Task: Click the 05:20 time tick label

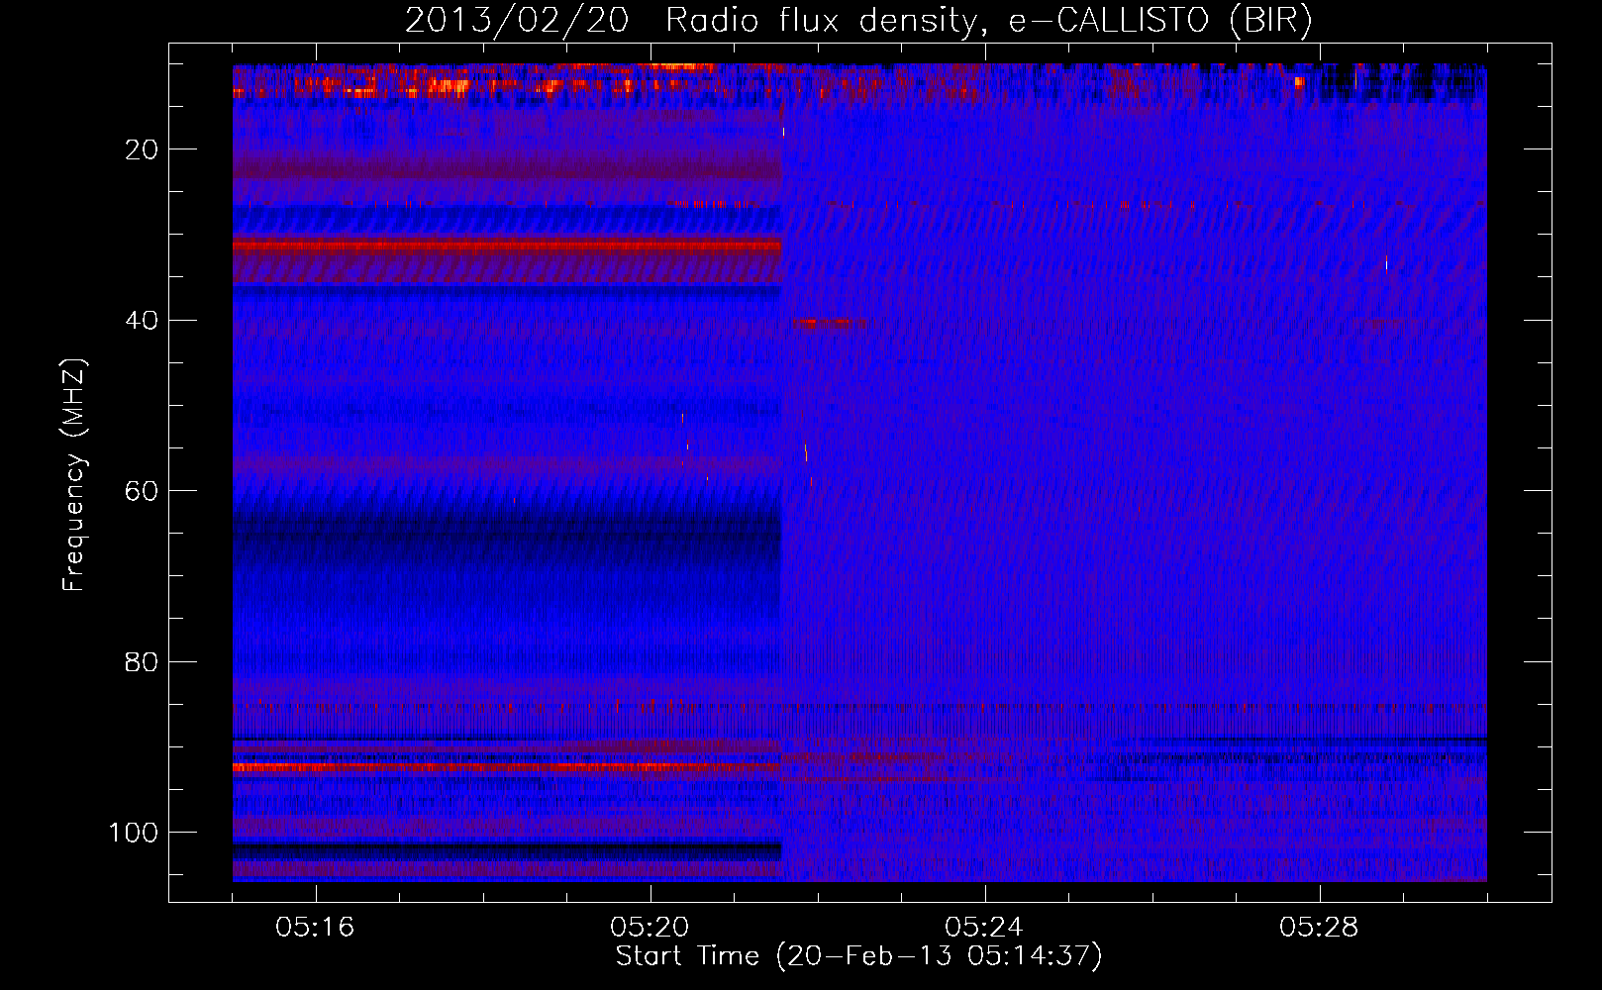Action: click(650, 928)
